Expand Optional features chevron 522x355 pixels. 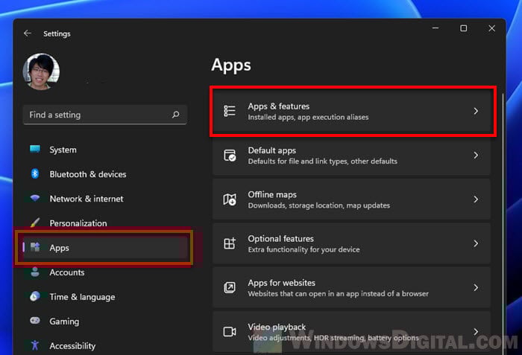476,243
